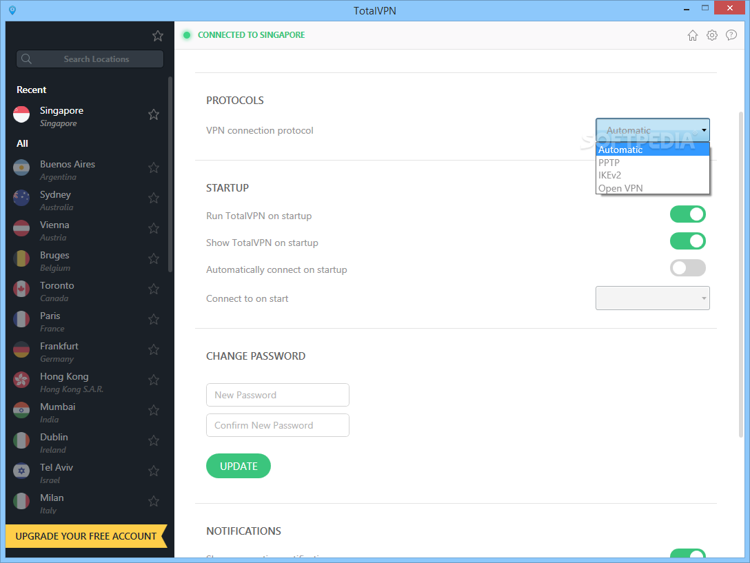
Task: Click the TotalVPN title bar app icon
Action: point(12,10)
